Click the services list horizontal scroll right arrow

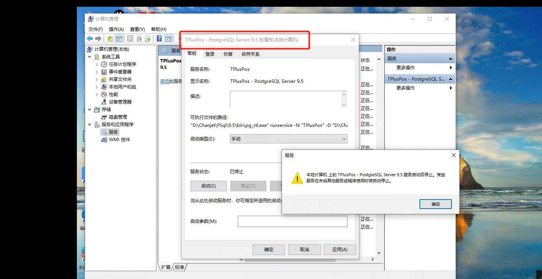click(x=372, y=259)
